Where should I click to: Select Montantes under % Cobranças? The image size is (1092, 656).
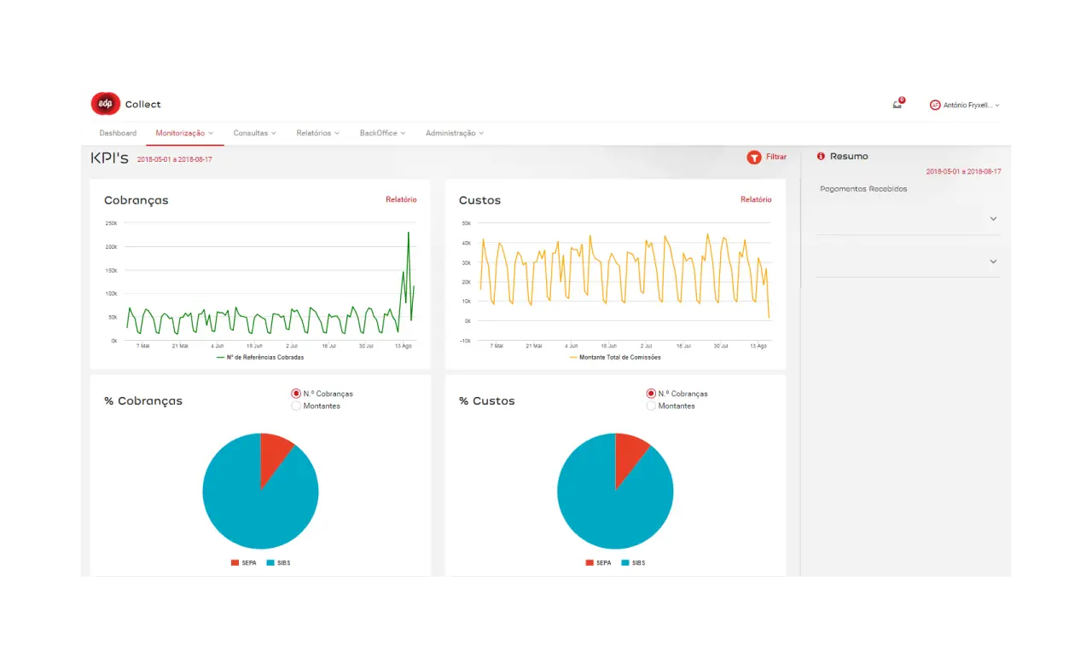click(x=295, y=406)
